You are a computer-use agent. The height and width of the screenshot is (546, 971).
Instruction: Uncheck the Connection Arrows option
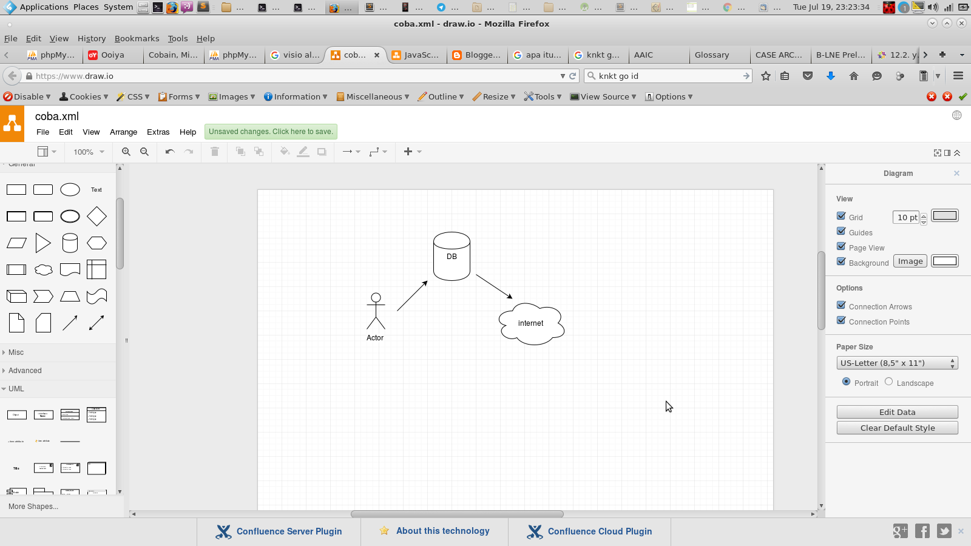842,306
